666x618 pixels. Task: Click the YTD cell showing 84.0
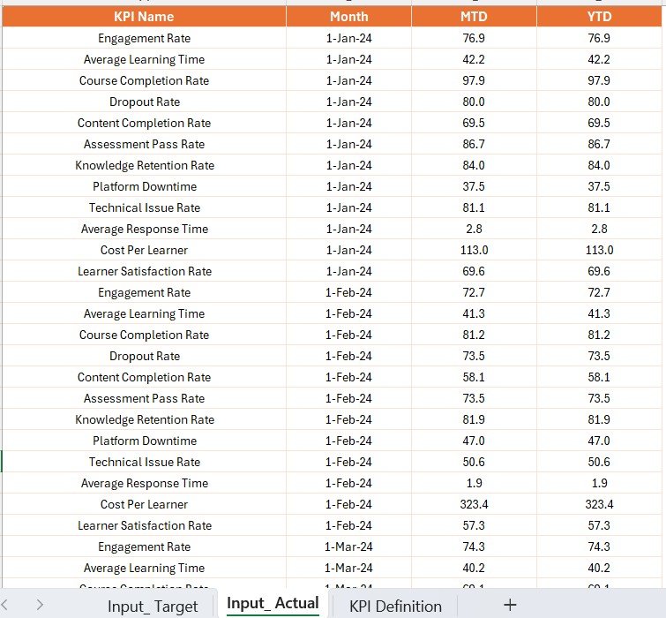point(599,165)
